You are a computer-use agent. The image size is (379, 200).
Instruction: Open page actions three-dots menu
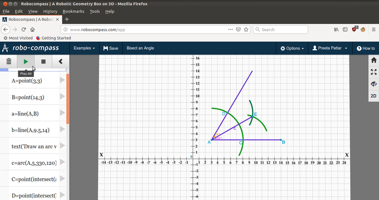tap(230, 29)
